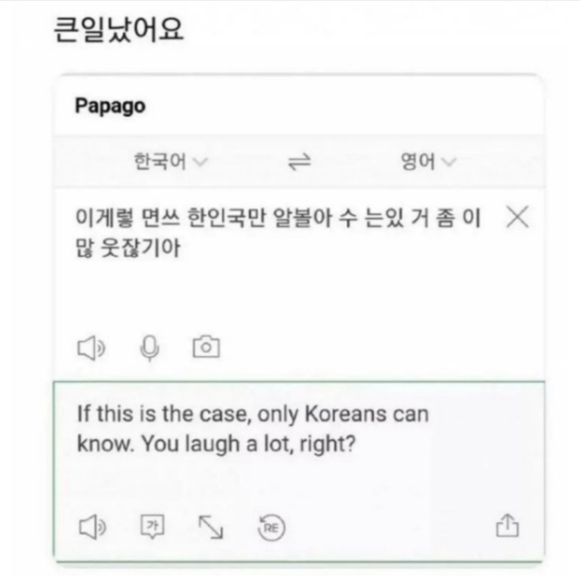This screenshot has width=580, height=576.
Task: Open the 영어 target language dropdown
Action: coord(429,161)
